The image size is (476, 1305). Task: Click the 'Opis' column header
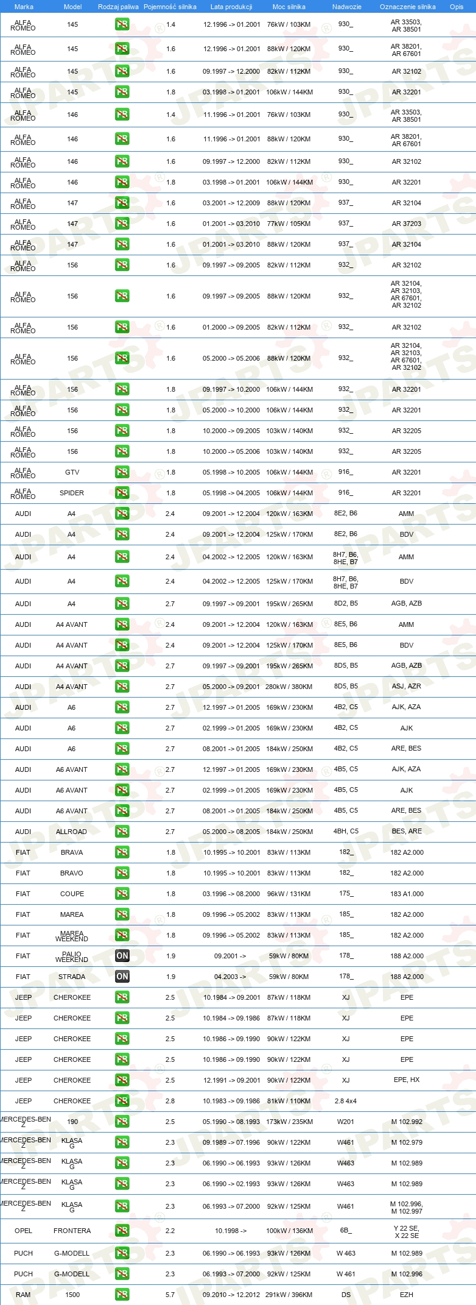pos(457,7)
